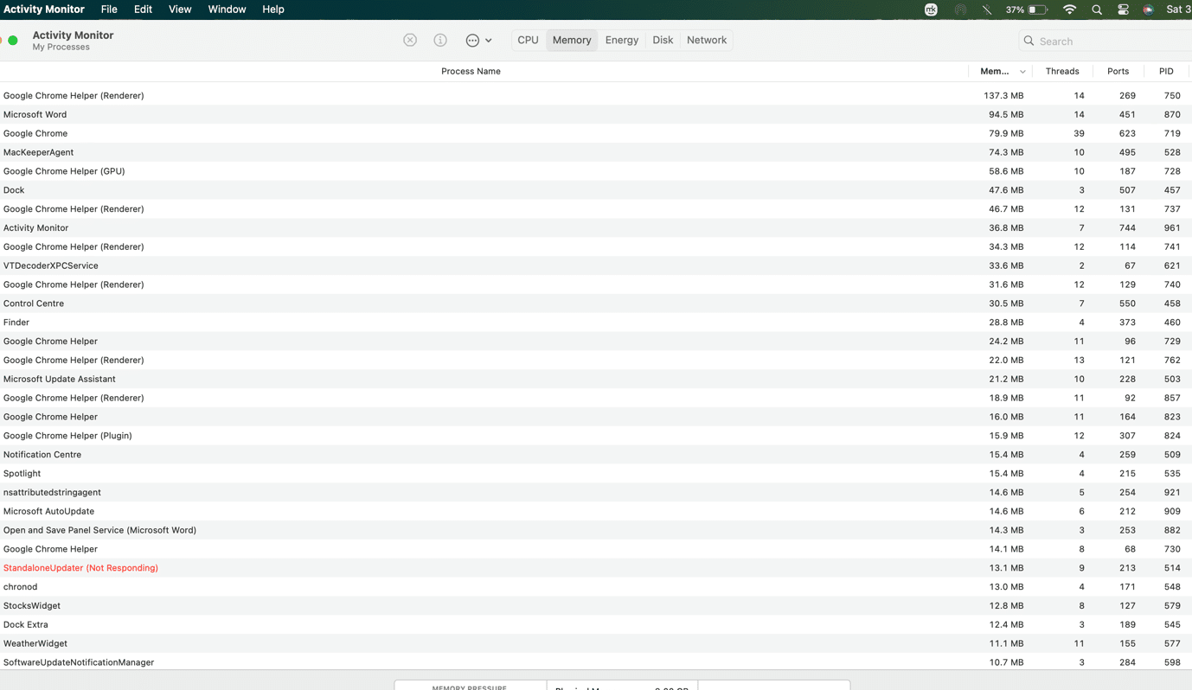This screenshot has width=1192, height=690.
Task: Open Control Centre icon in menu bar
Action: tap(1123, 10)
